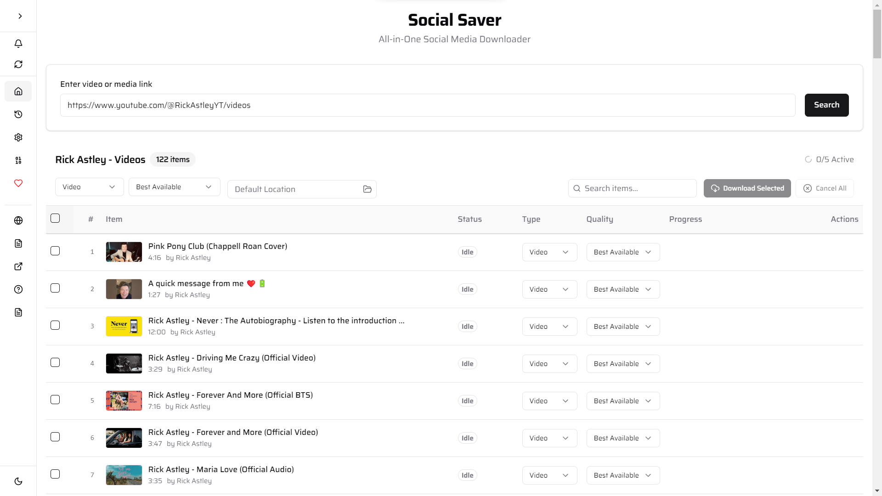Click the globe icon in the sidebar
The image size is (882, 496).
(18, 220)
